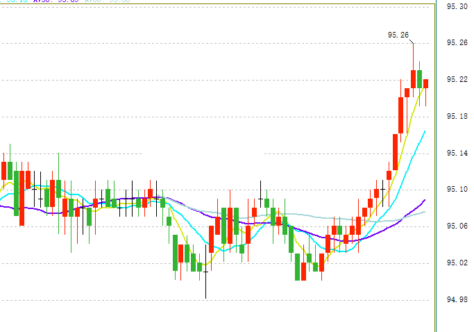Select the 95.14 price axis label
Viewport: 474px width, 332px height.
coord(456,153)
